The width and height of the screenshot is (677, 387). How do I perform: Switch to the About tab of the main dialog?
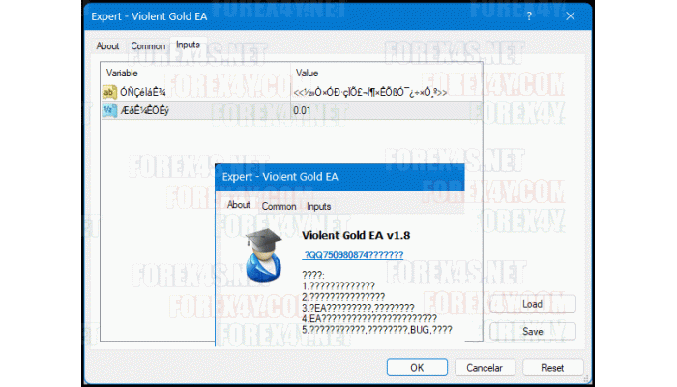[x=107, y=46]
